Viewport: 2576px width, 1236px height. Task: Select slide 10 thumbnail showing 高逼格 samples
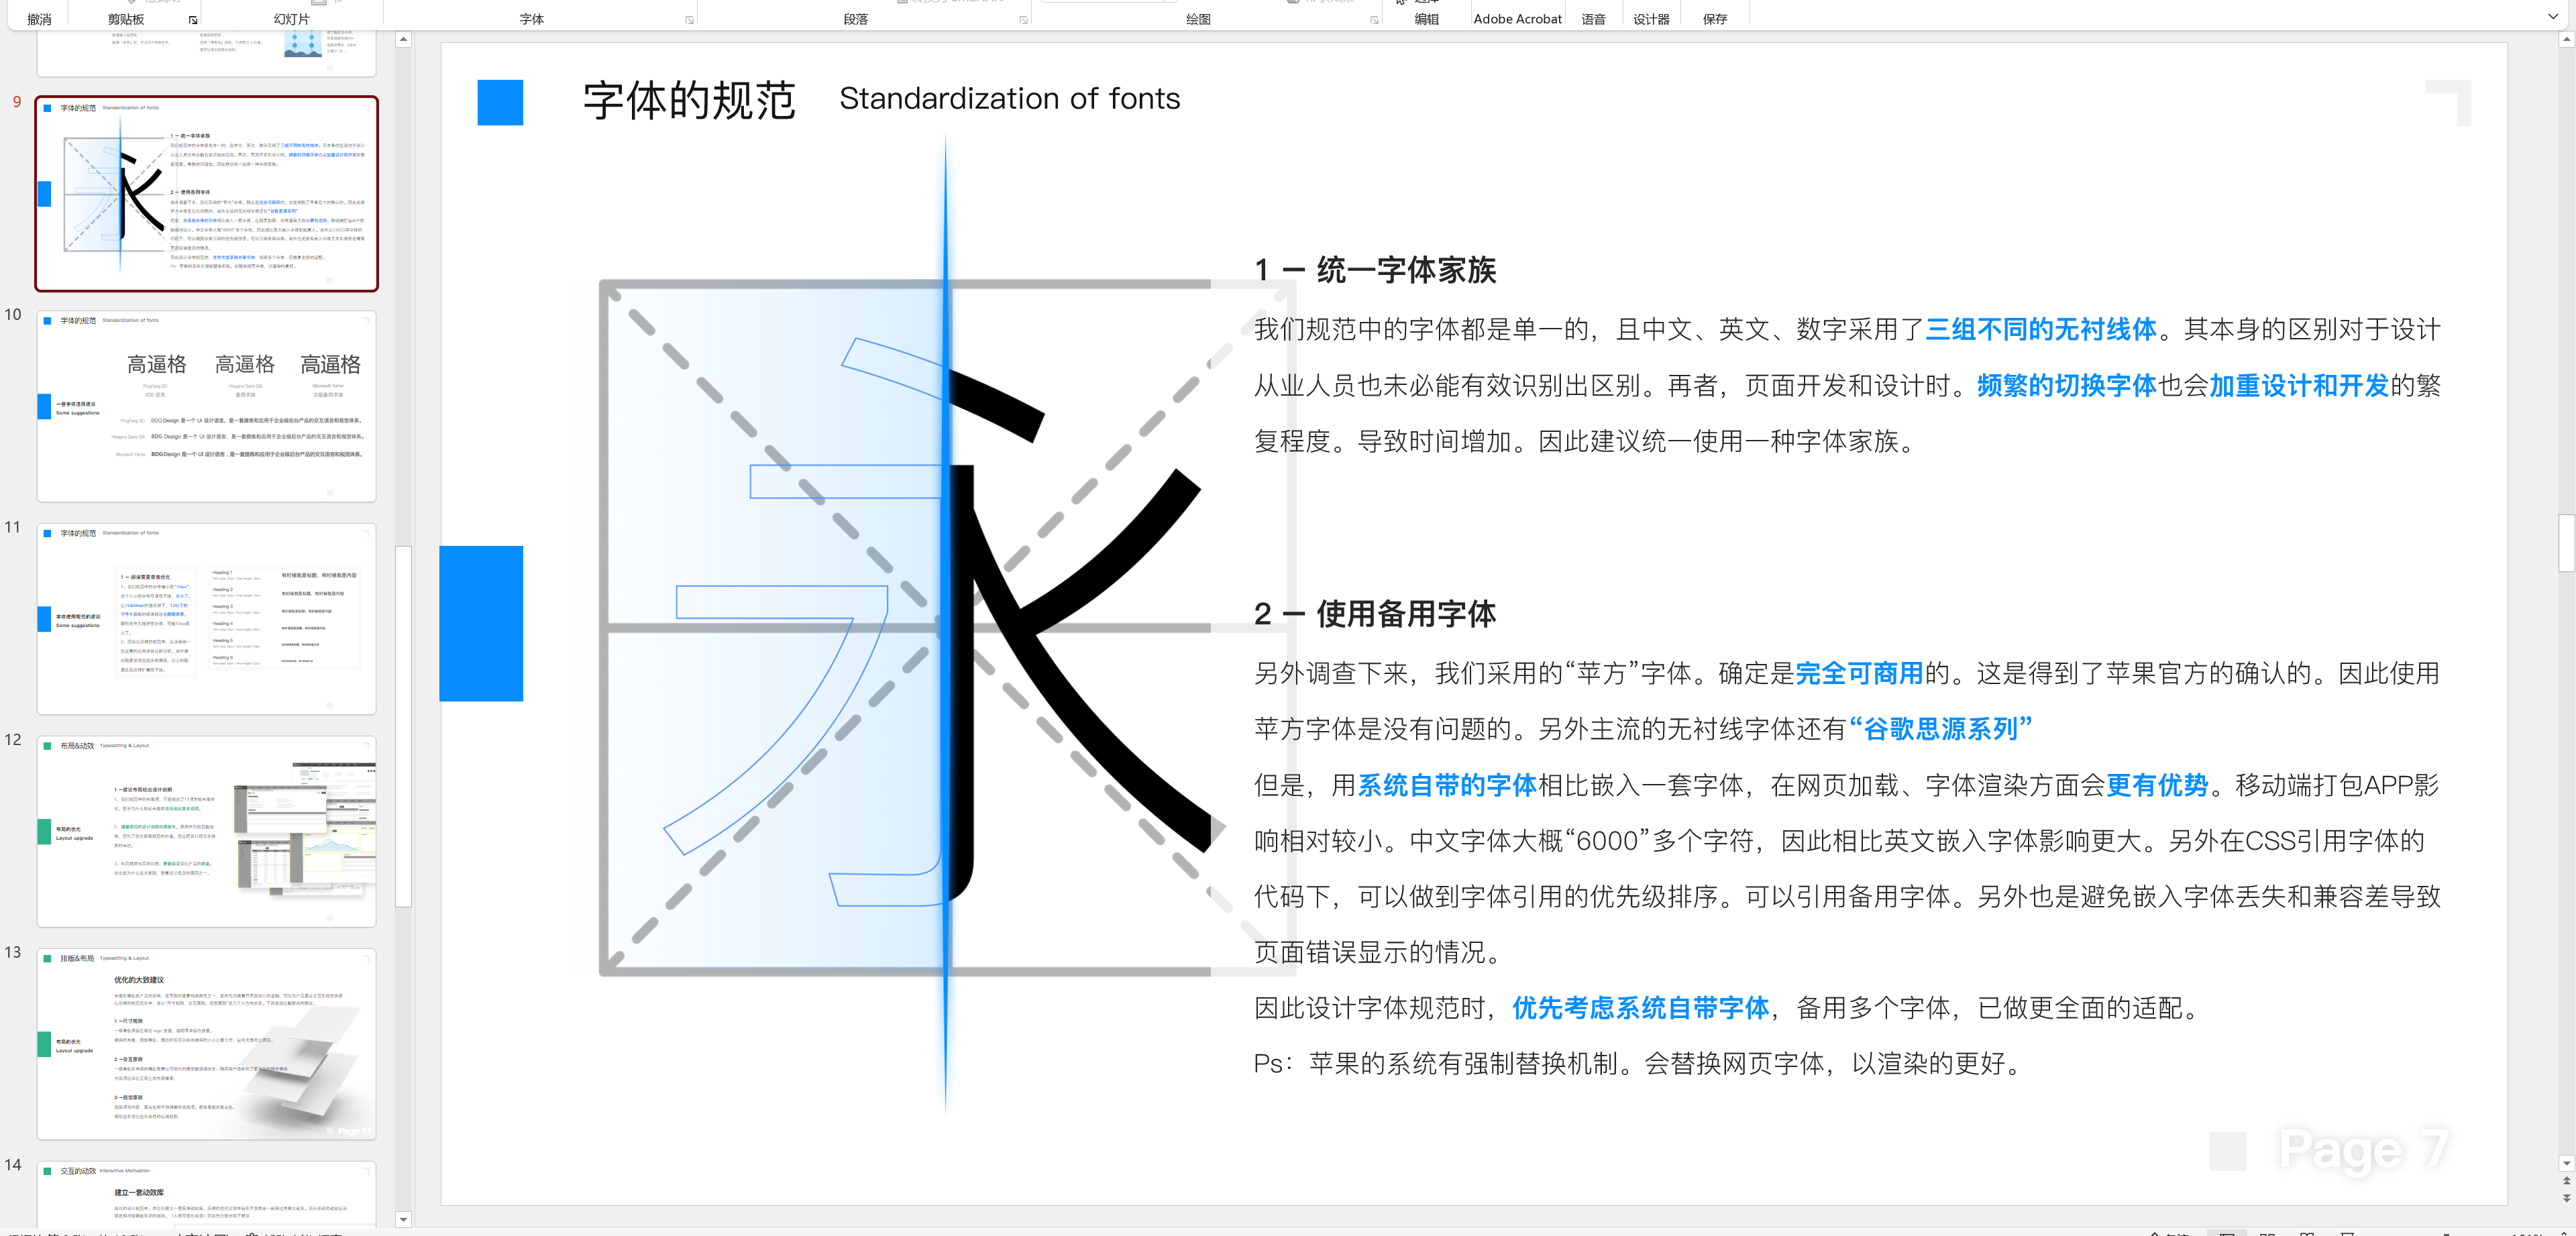coord(207,406)
